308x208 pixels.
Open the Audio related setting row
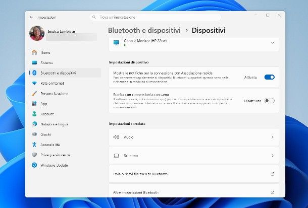(194, 137)
